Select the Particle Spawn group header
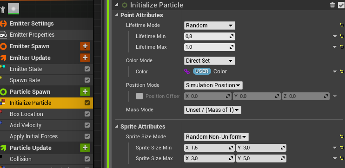The height and width of the screenshot is (168, 345). 30,91
